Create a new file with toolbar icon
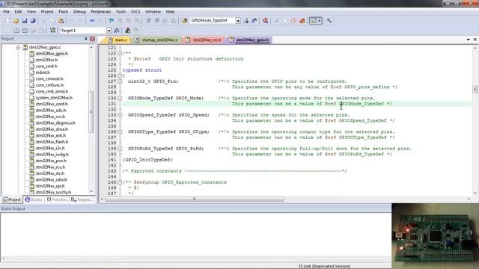Screen dimensions: 479x269 7,21
